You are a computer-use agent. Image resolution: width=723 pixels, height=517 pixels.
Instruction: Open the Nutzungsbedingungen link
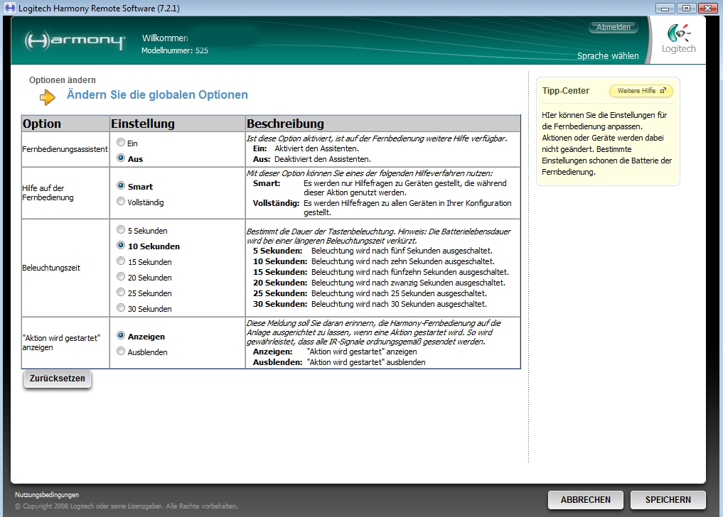pos(47,494)
